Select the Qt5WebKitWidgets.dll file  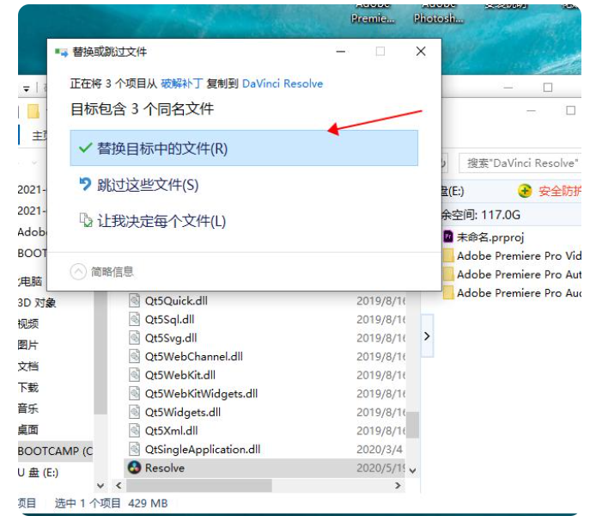(201, 393)
